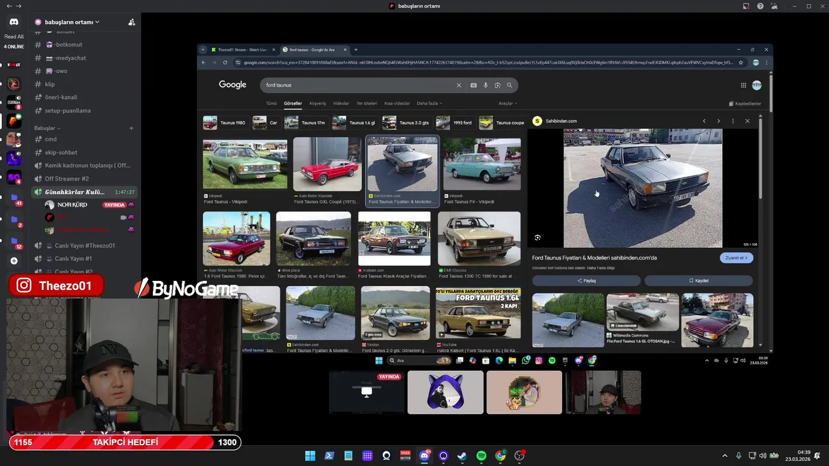829x466 pixels.
Task: Open the Araçlar tools dropdown
Action: click(507, 104)
